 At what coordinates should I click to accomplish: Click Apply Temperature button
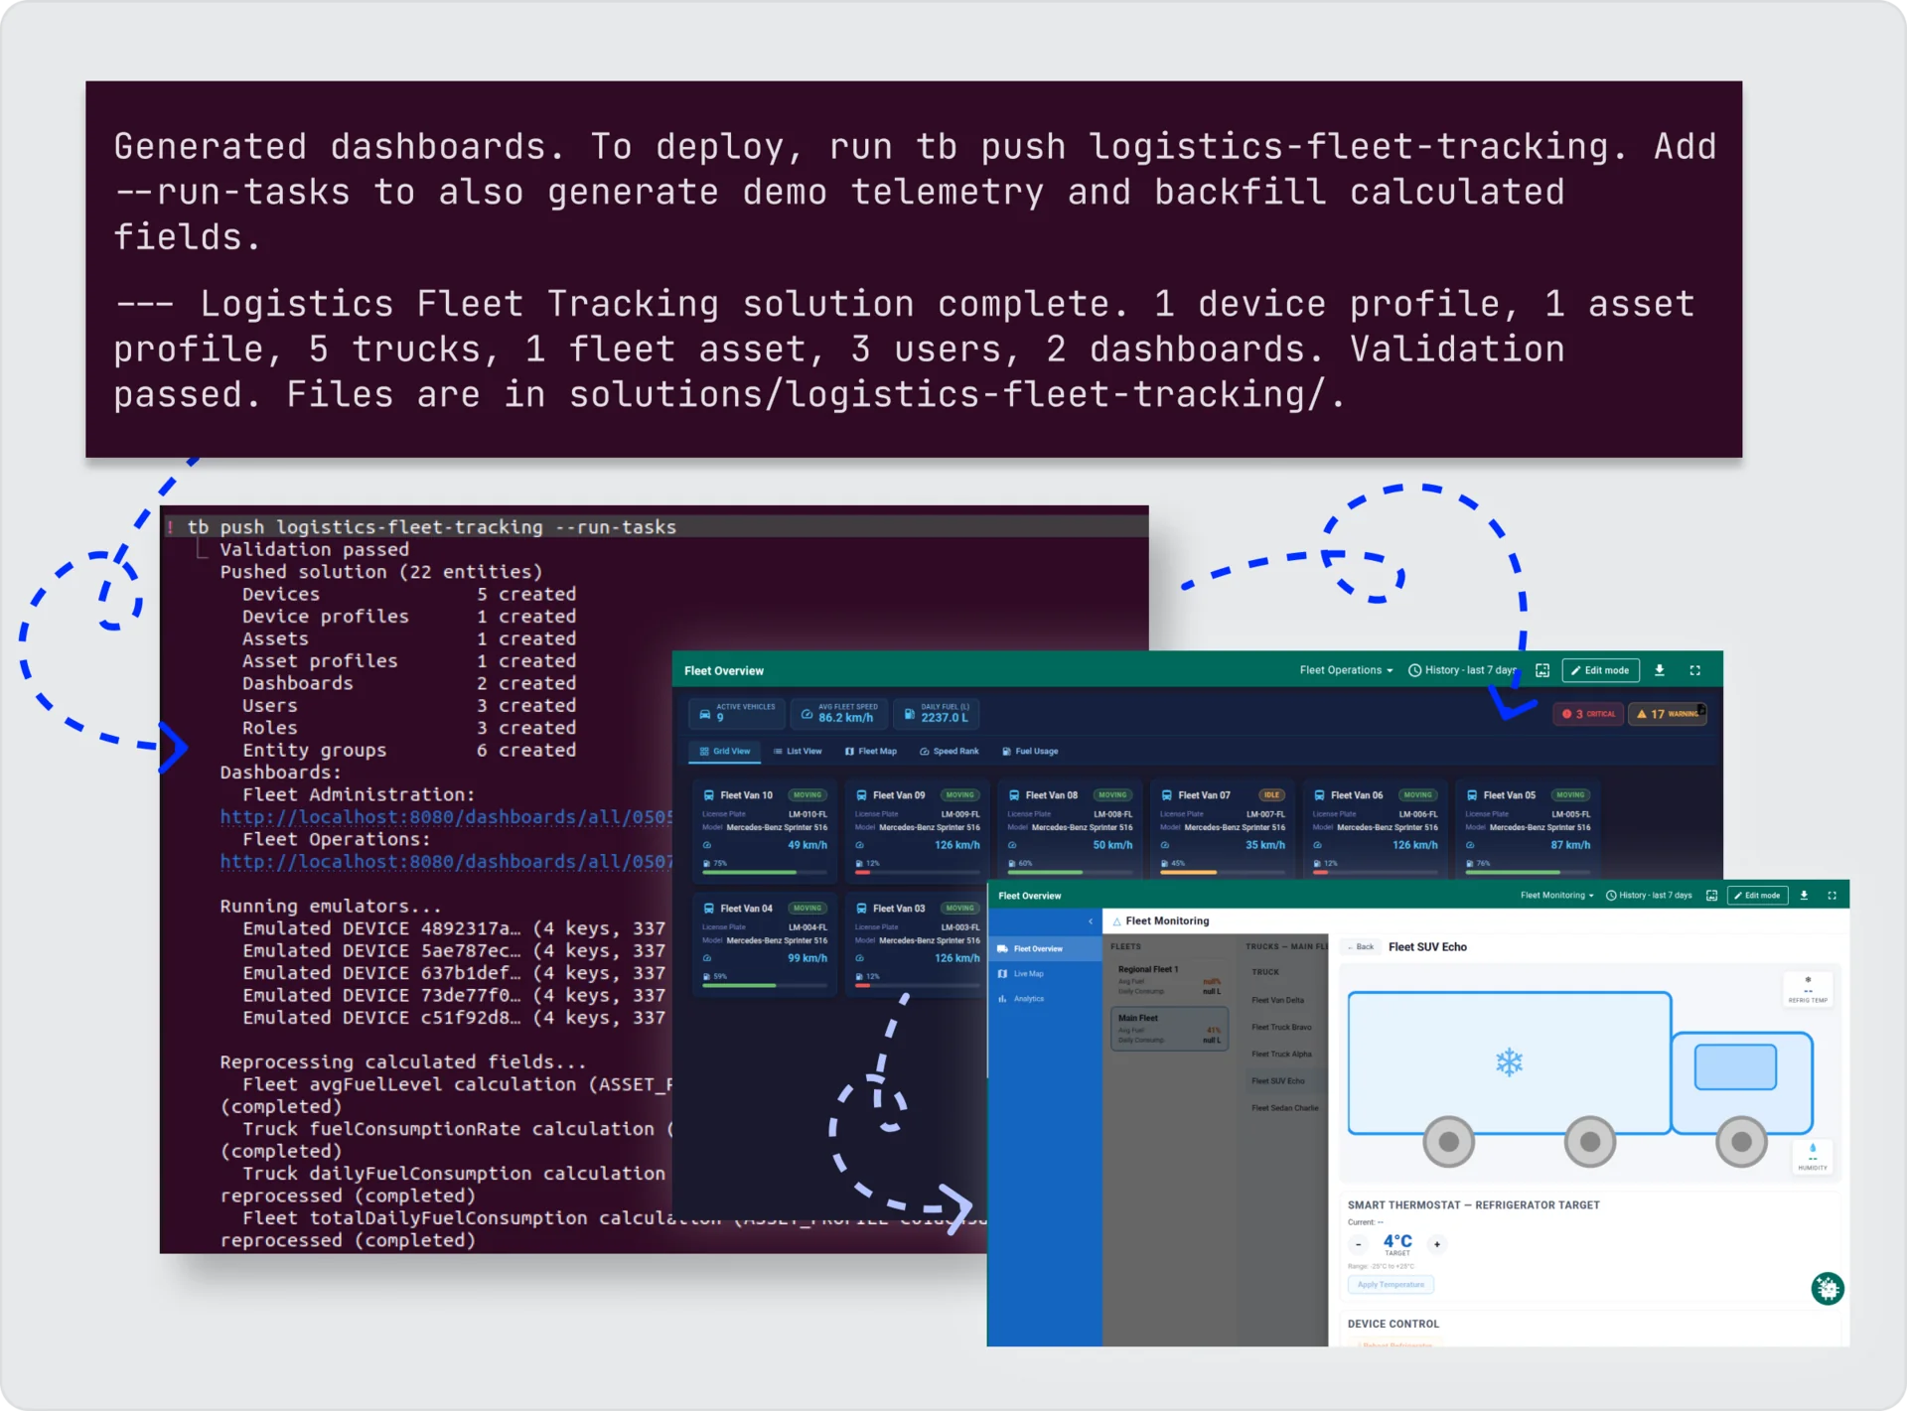coord(1391,1285)
